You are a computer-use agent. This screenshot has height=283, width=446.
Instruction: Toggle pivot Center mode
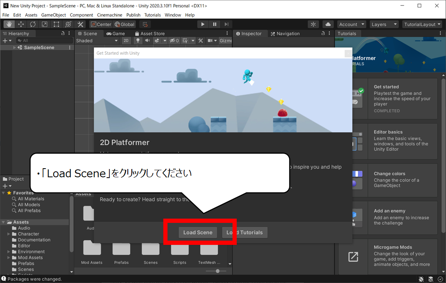pos(101,24)
